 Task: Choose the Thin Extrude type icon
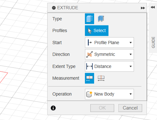[x=101, y=19]
